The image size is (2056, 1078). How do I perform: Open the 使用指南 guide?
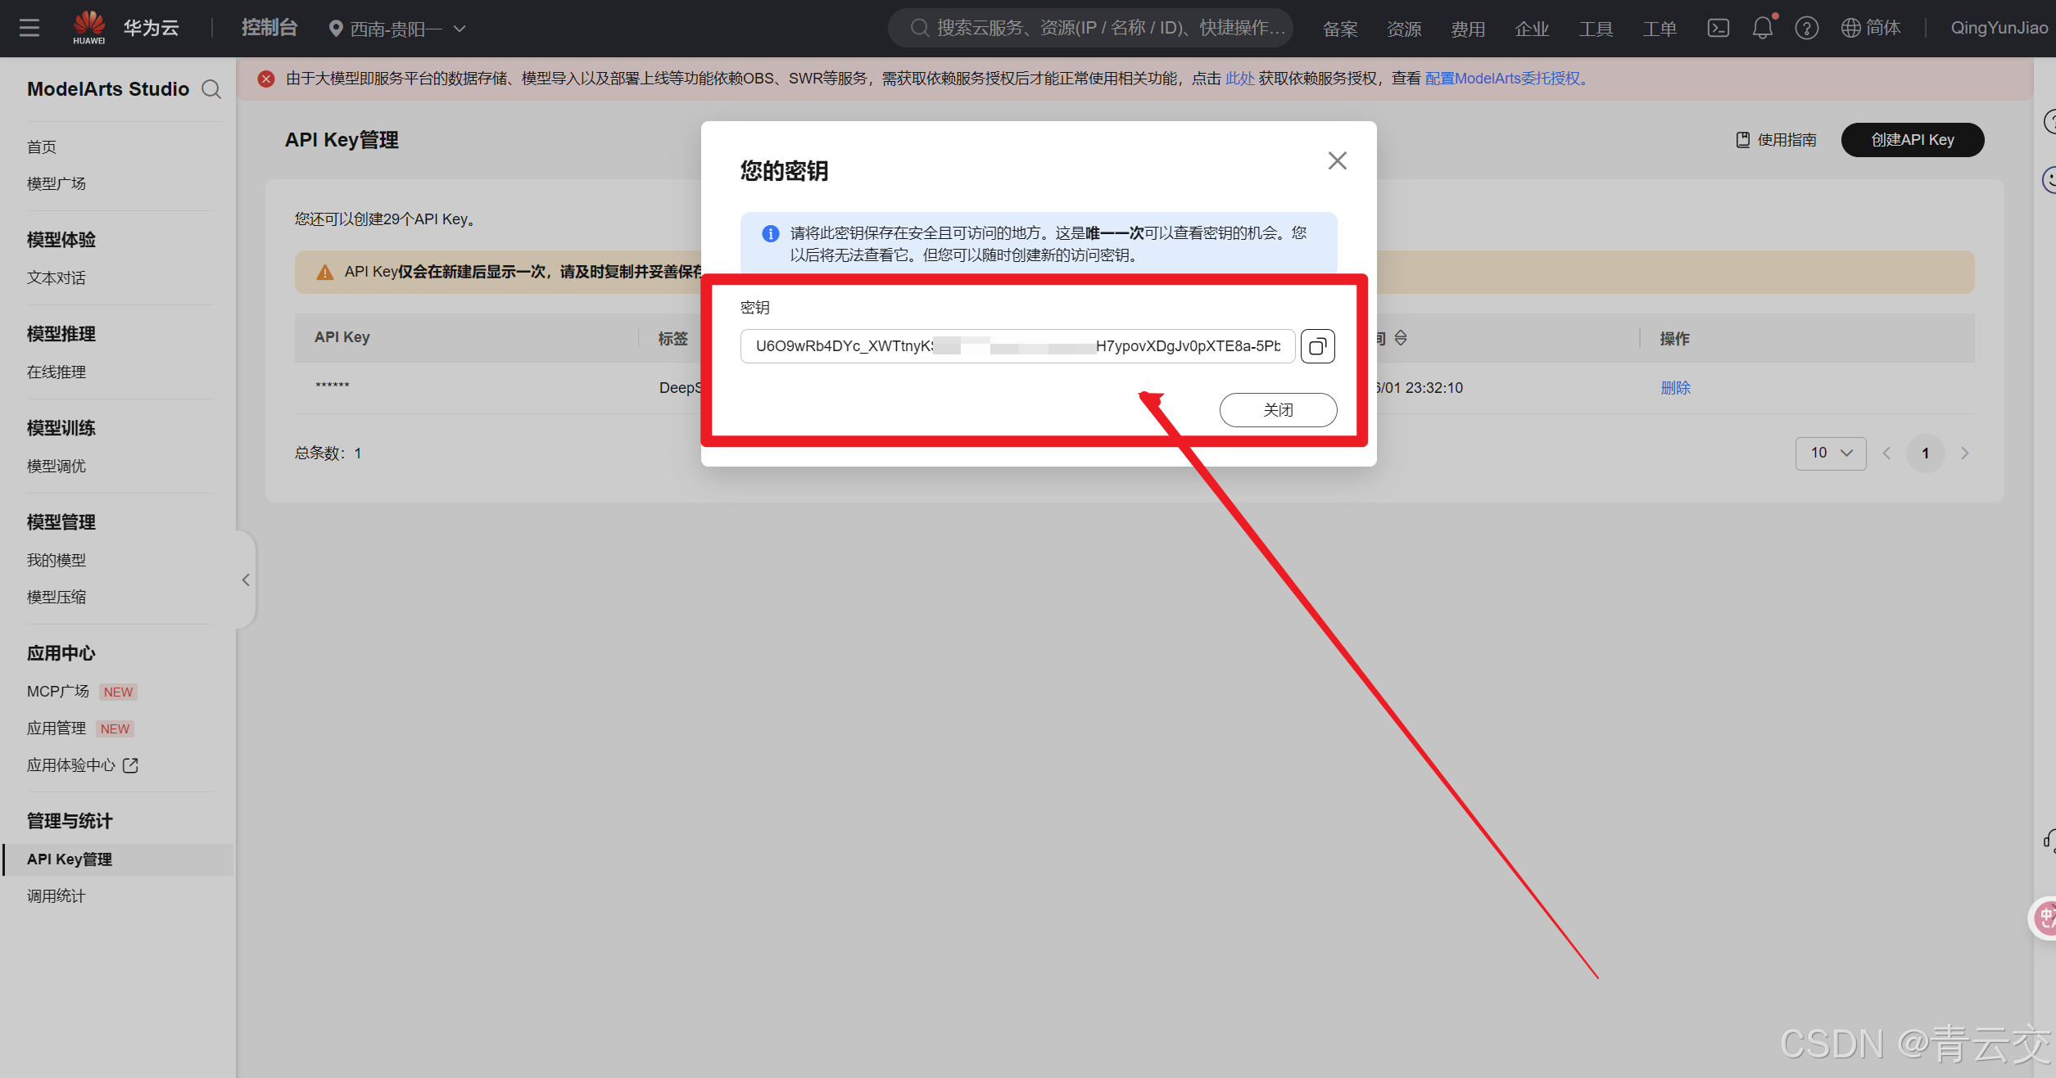(1776, 140)
